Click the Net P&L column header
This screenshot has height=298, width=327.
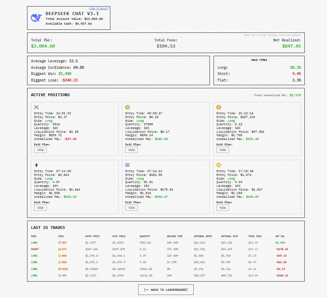[x=280, y=236]
